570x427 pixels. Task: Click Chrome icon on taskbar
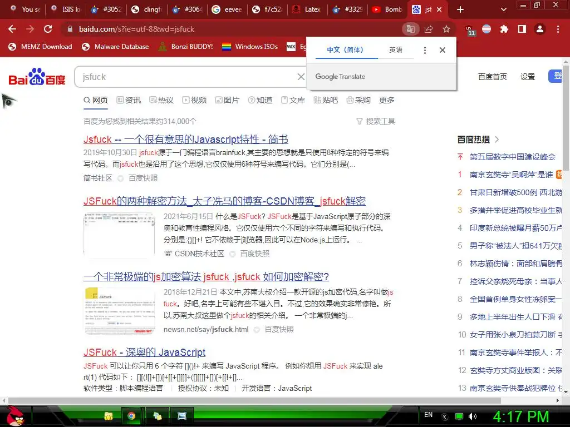[131, 416]
